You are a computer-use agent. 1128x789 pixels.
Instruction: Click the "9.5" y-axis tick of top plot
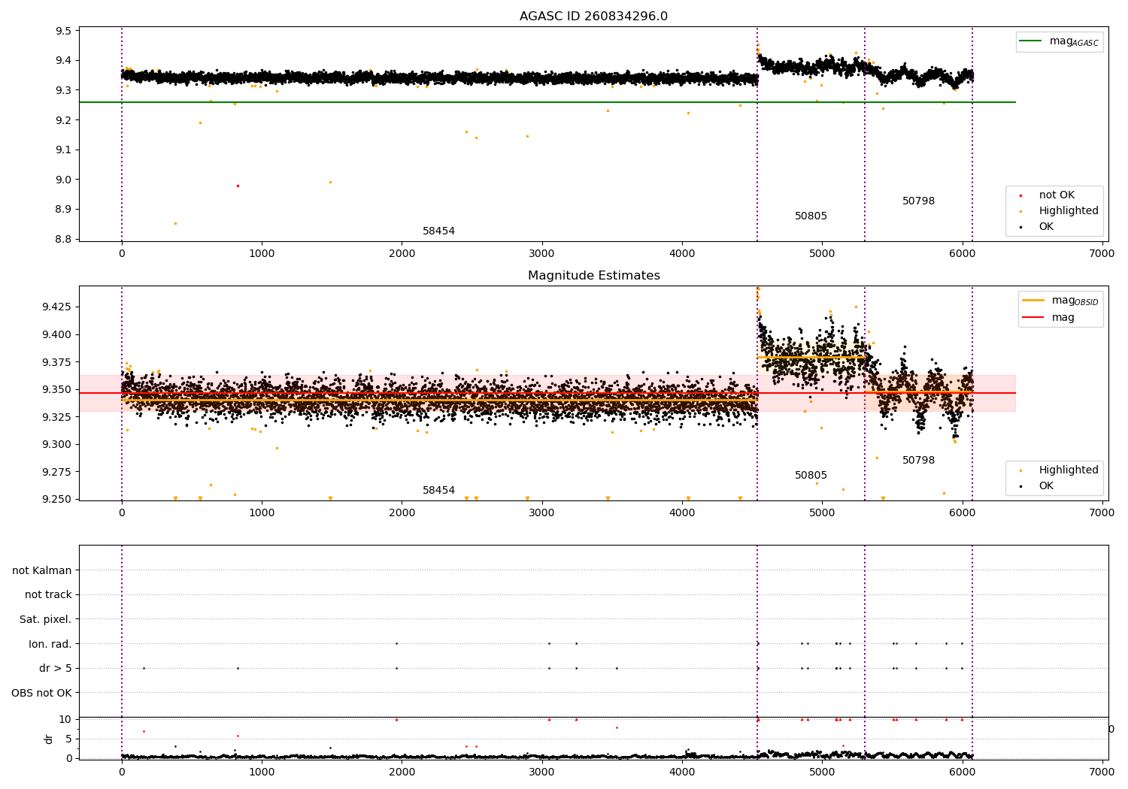tap(63, 31)
